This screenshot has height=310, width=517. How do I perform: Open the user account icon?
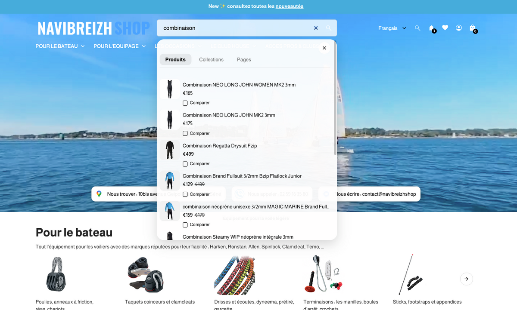[x=459, y=28]
